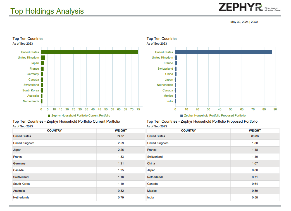Click the 74.51 weight value for United States

(121, 136)
